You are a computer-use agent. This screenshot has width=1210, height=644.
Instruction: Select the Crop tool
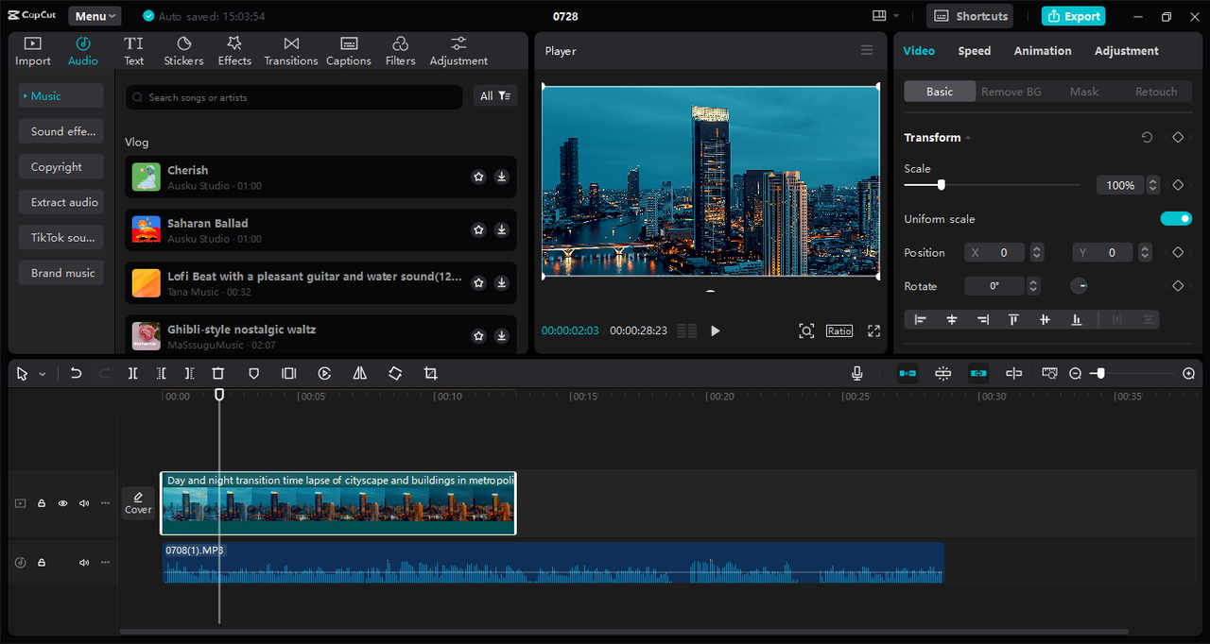point(430,374)
